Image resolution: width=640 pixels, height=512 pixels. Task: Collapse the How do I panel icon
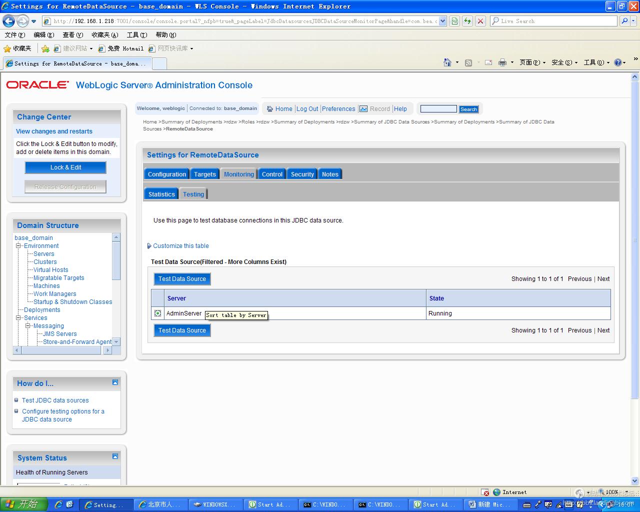[115, 382]
